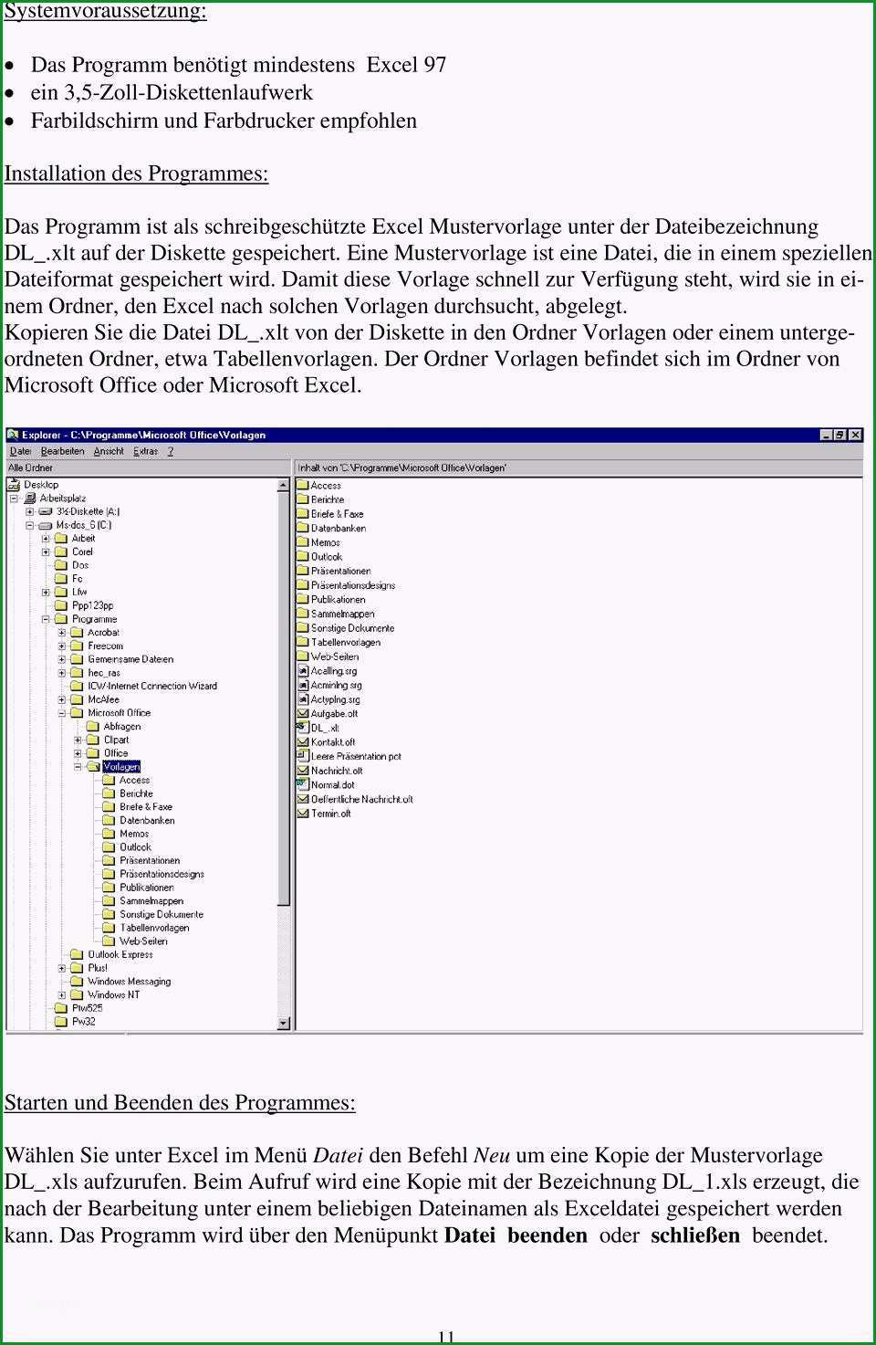Click the tree scrollbar down arrow
Screen dimensions: 876x1345
(x=284, y=1024)
